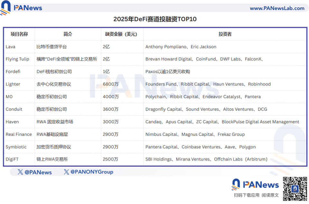Click the Flying Tulip project name cell
The height and width of the screenshot is (204, 309).
pyautogui.click(x=17, y=59)
